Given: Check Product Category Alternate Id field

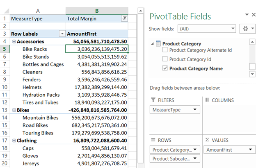Looking at the screenshot, I should 165,50.
